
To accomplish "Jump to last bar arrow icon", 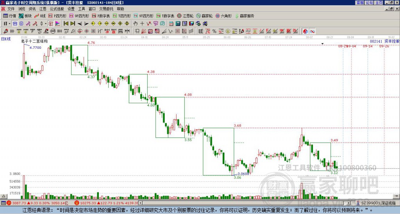I will pyautogui.click(x=73, y=24).
